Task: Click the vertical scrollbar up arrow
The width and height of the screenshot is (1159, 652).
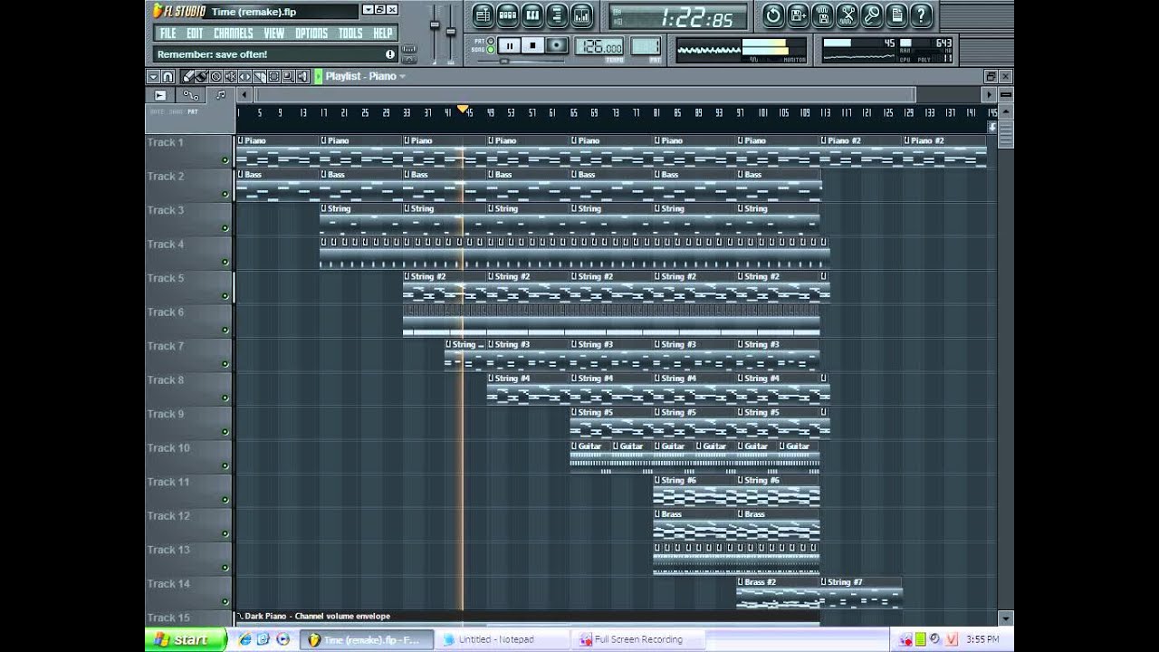Action: (x=1005, y=111)
